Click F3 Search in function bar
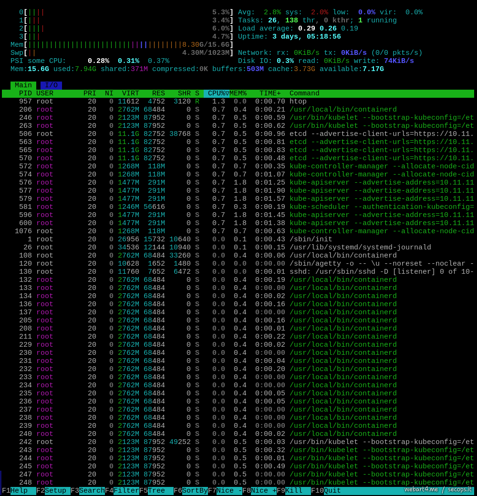The height and width of the screenshot is (496, 477). (x=87, y=491)
